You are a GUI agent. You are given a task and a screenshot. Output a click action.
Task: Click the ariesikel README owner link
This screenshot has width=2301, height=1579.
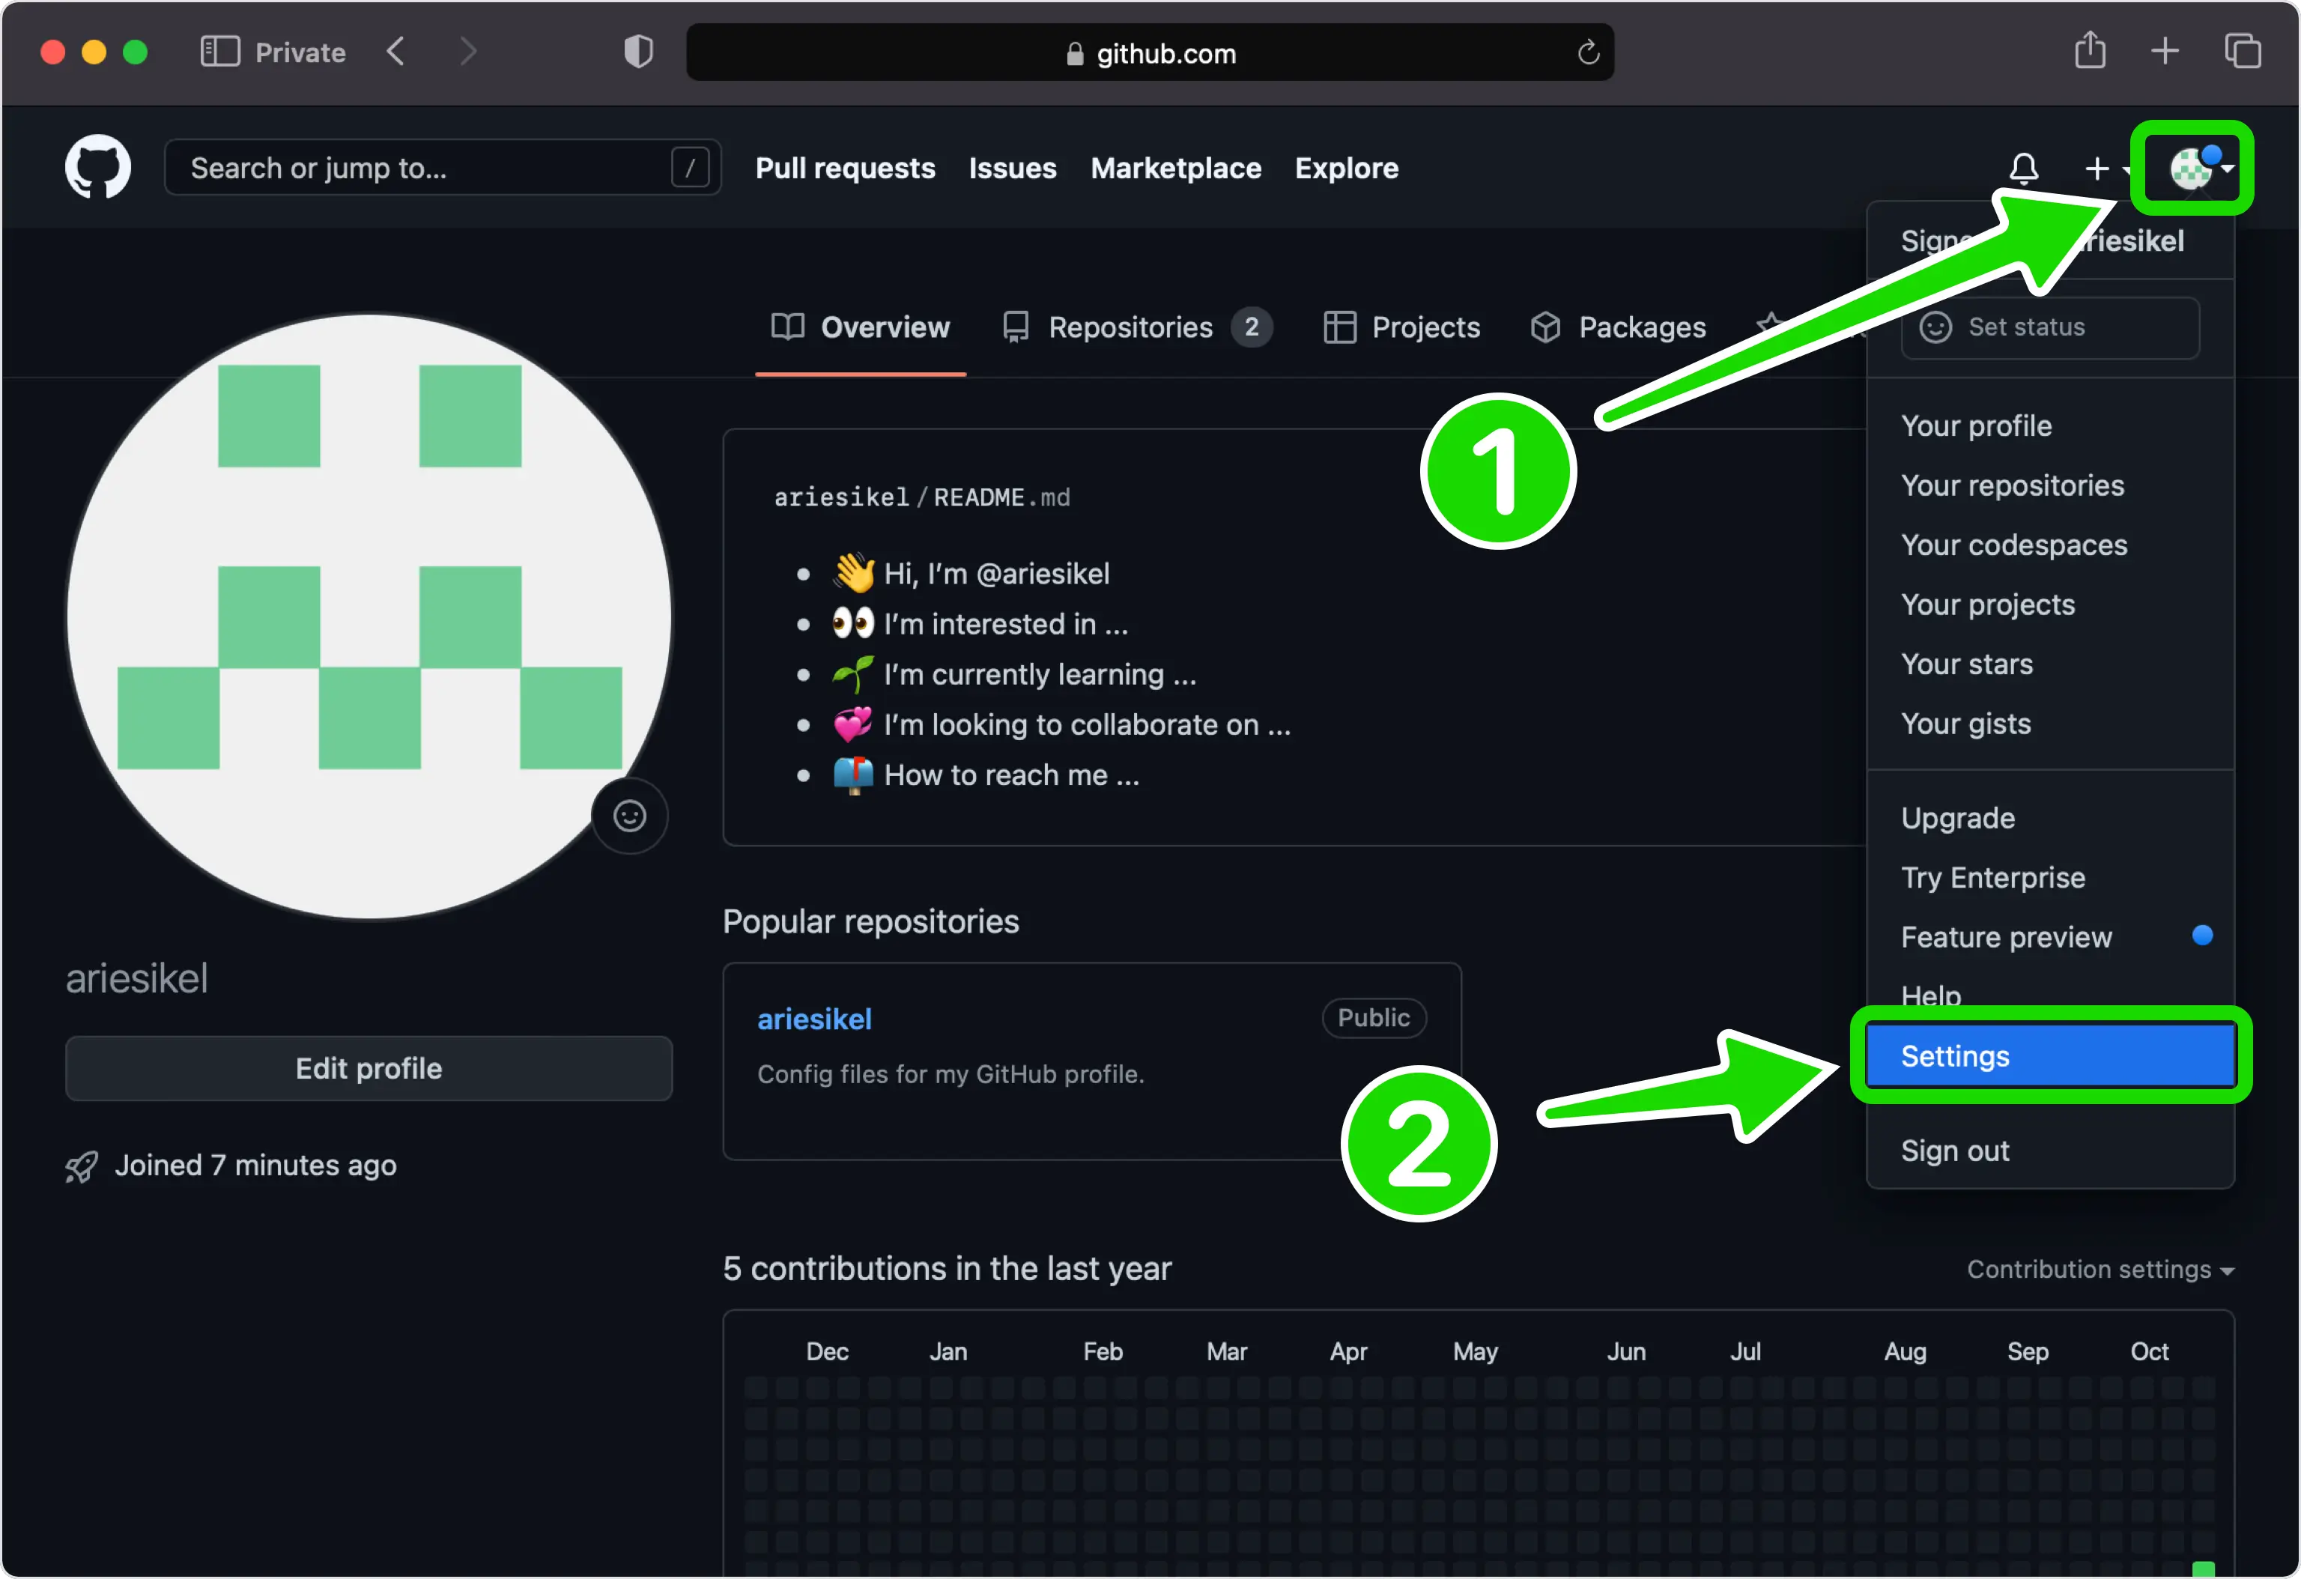pyautogui.click(x=840, y=497)
